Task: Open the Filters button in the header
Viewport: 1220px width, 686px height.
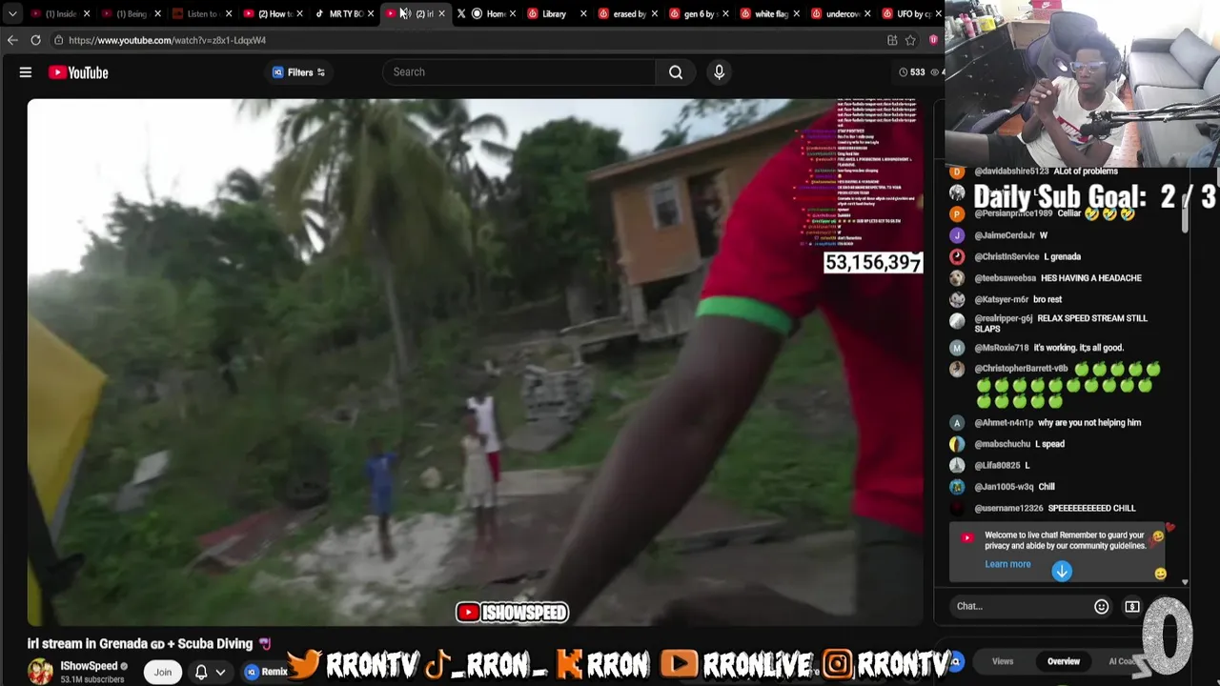Action: pos(298,72)
